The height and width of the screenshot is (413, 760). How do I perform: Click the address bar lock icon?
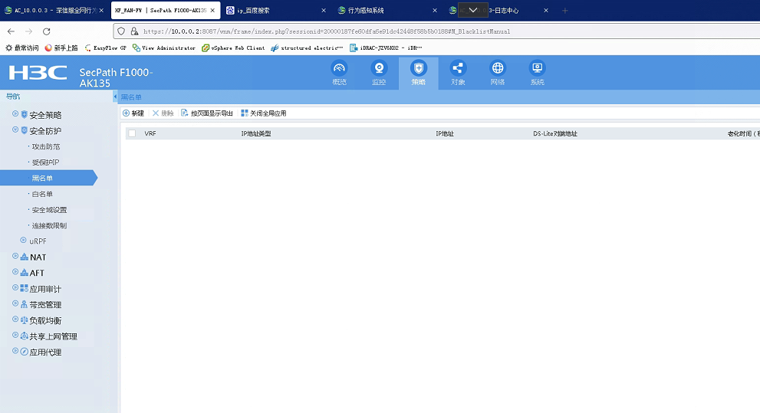134,31
